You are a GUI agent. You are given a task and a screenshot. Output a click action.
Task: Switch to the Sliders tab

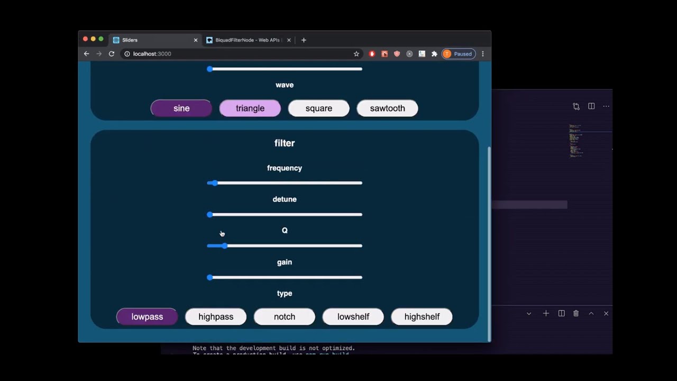[155, 40]
